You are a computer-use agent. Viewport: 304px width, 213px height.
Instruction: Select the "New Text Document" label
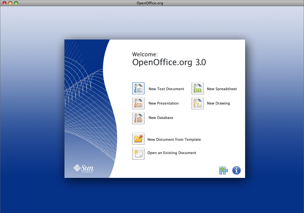pos(166,89)
